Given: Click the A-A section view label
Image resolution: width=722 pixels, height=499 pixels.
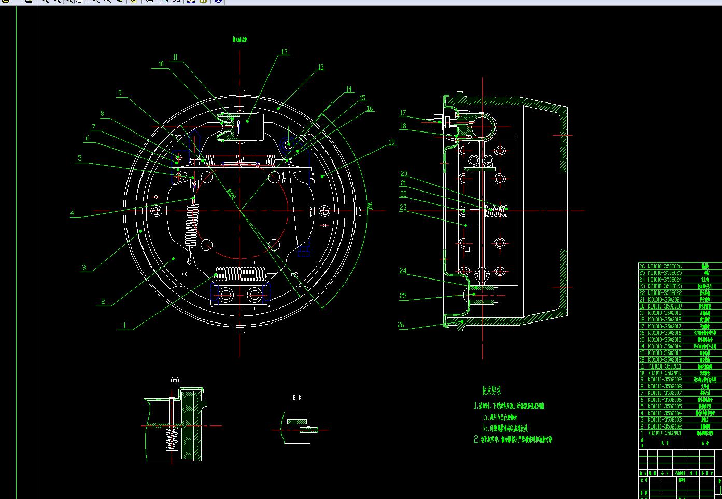Looking at the screenshot, I should tap(175, 380).
